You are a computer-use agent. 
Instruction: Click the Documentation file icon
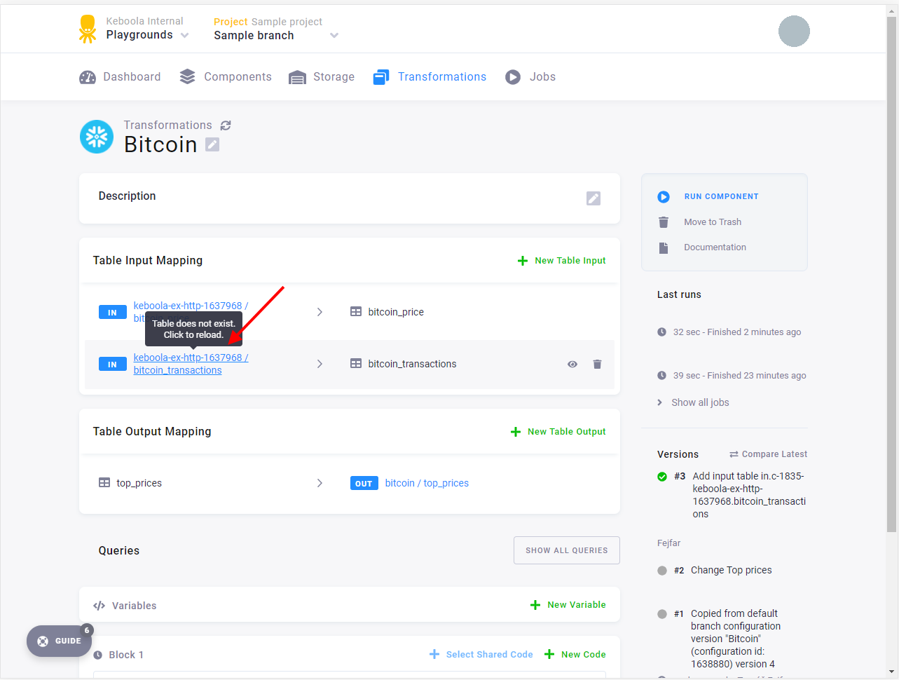(x=664, y=247)
